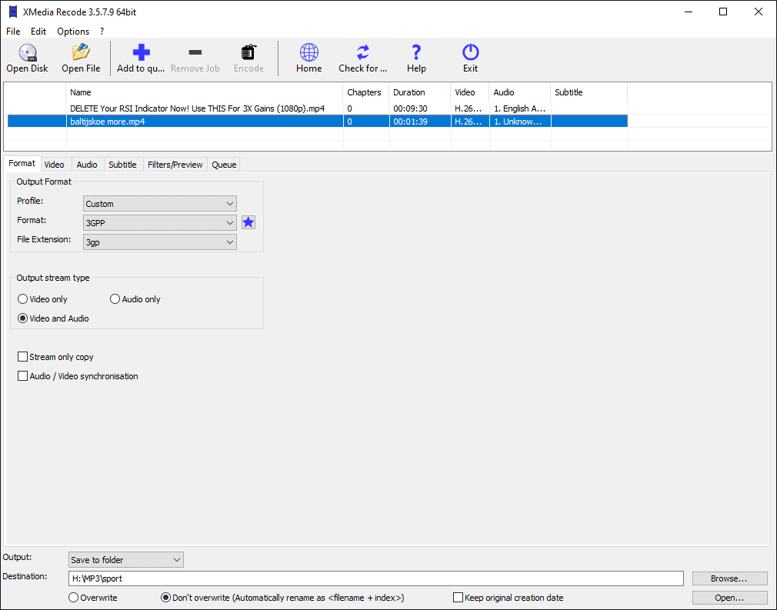
Task: Click the Exit power icon
Action: click(470, 53)
